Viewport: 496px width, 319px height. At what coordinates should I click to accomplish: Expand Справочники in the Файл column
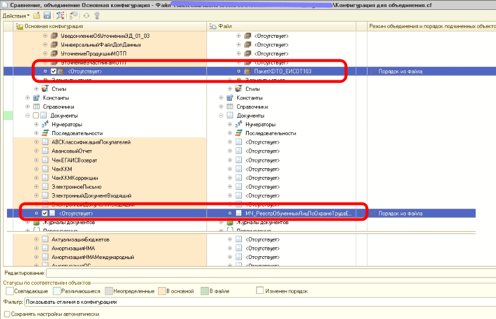click(x=221, y=107)
